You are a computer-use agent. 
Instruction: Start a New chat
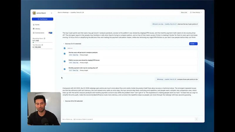tap(184, 12)
